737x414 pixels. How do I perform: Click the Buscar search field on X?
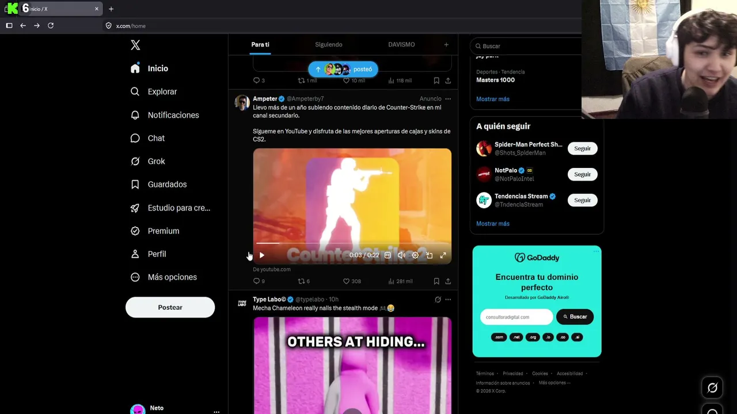click(x=526, y=46)
